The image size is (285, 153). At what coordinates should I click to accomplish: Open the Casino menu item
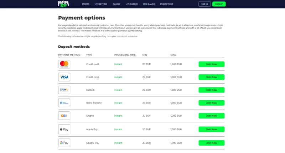pyautogui.click(x=116, y=4)
